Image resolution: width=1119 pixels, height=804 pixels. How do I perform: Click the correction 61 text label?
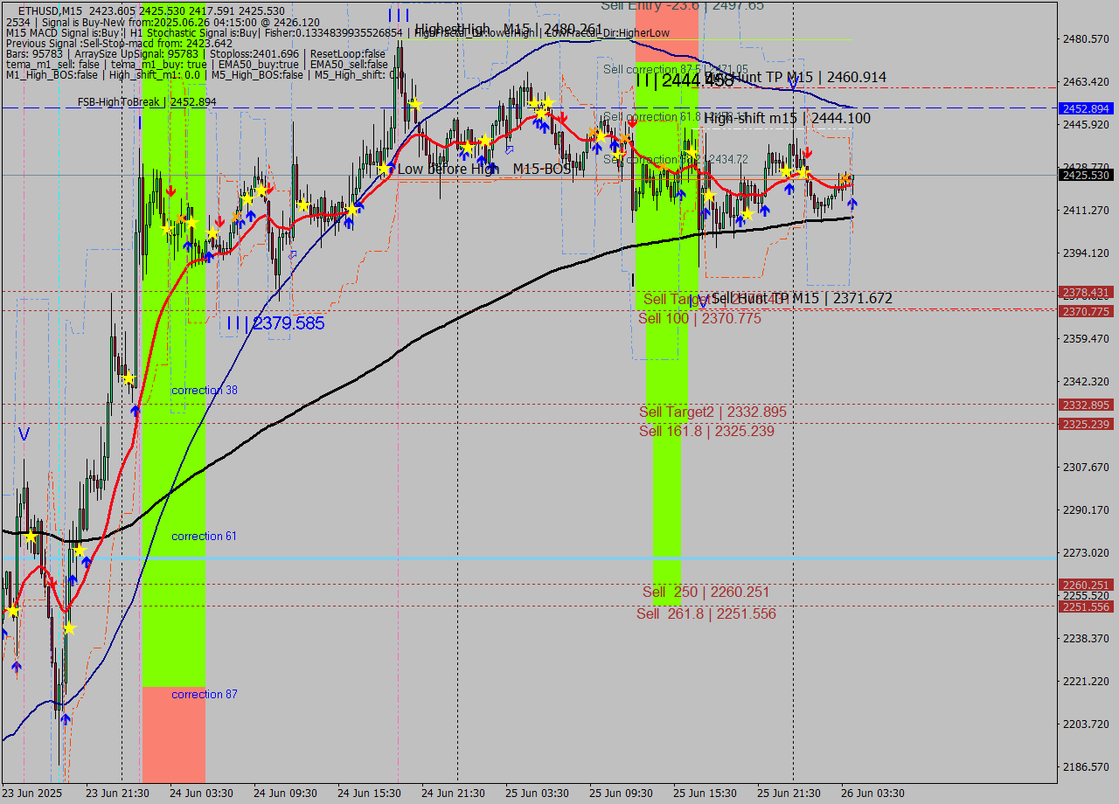[204, 536]
